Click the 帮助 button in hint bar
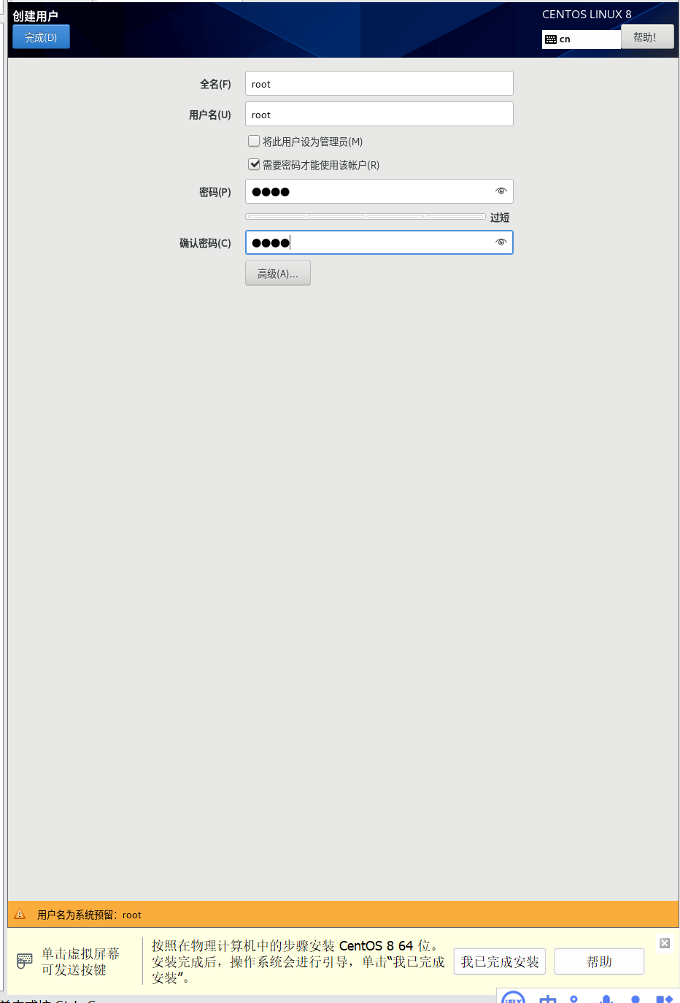 pyautogui.click(x=599, y=961)
